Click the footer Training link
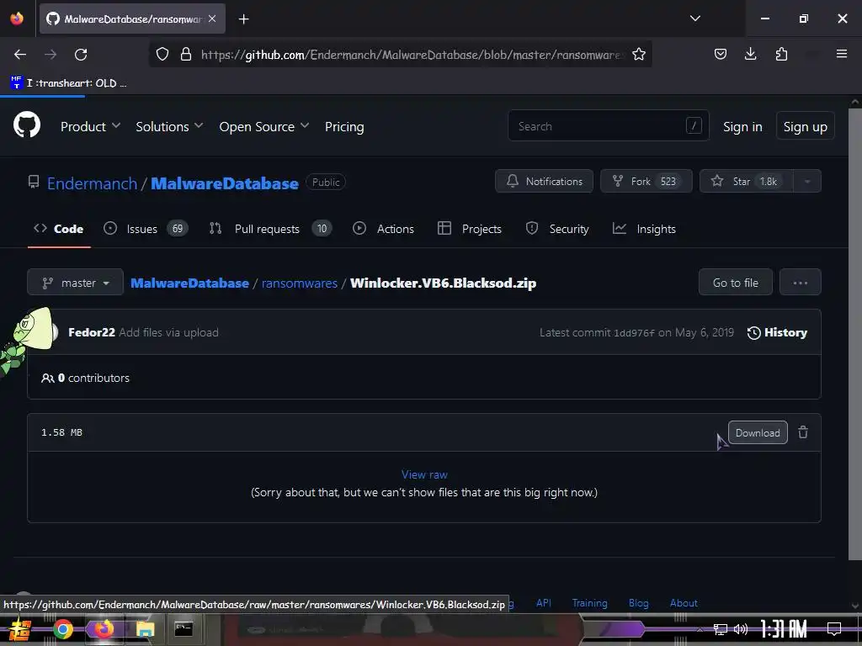Image resolution: width=862 pixels, height=646 pixels. click(x=589, y=602)
